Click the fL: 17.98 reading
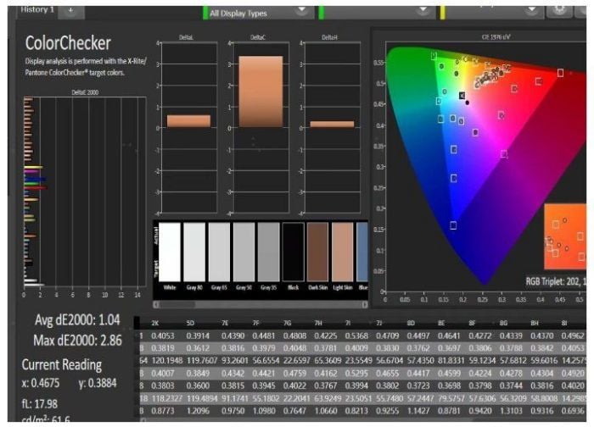Screen dimensions: 594x427 pyautogui.click(x=39, y=404)
